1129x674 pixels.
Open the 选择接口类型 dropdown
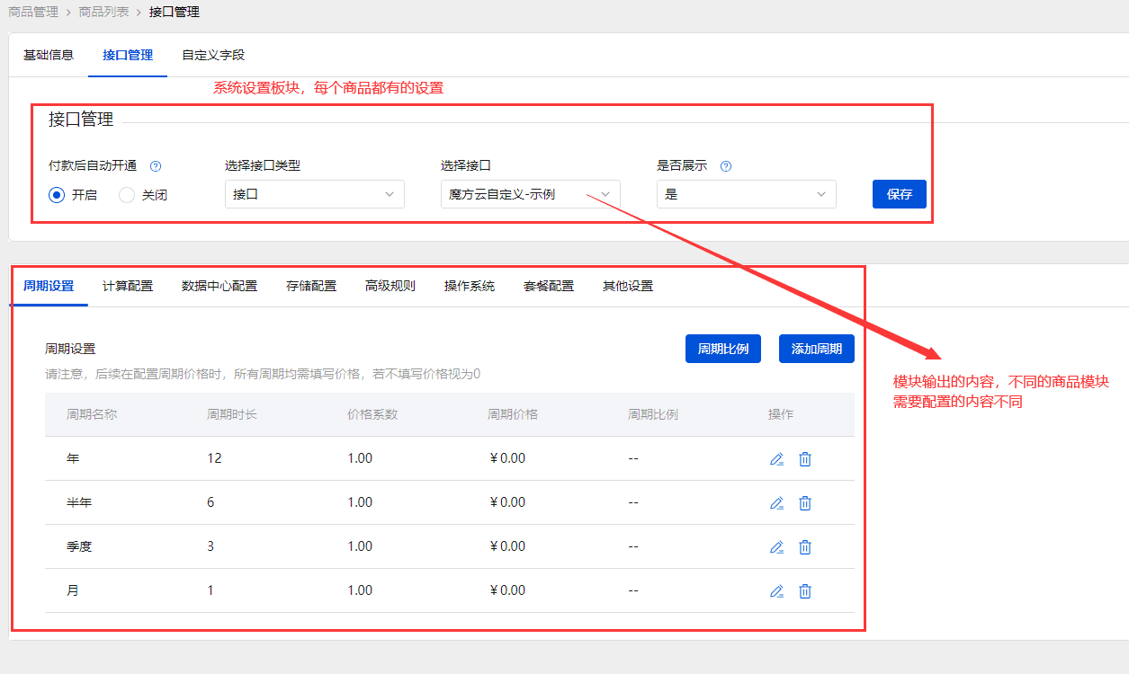click(x=315, y=194)
